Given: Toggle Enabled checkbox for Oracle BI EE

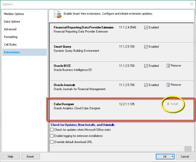Looking at the screenshot, I should (x=146, y=66).
